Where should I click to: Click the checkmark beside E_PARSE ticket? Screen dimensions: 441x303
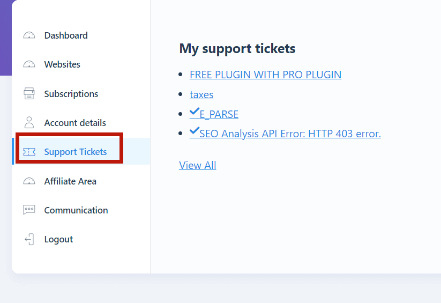pos(195,112)
